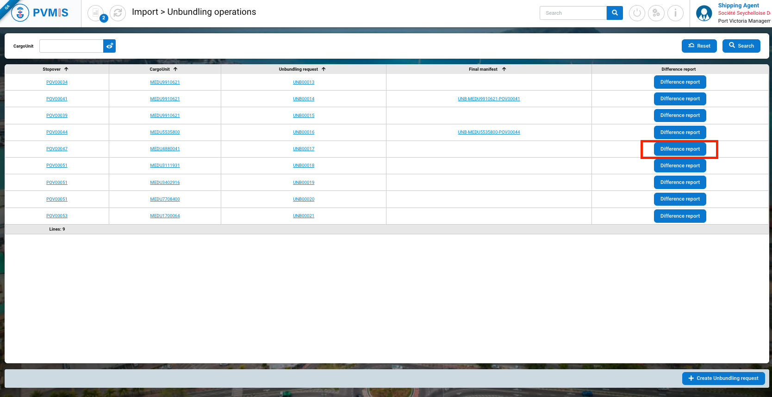Click Create Unbundling request button
This screenshot has width=772, height=397.
coord(723,378)
